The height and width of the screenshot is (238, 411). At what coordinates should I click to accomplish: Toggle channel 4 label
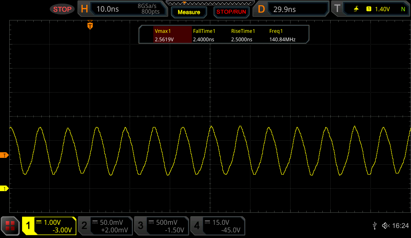[x=197, y=226]
